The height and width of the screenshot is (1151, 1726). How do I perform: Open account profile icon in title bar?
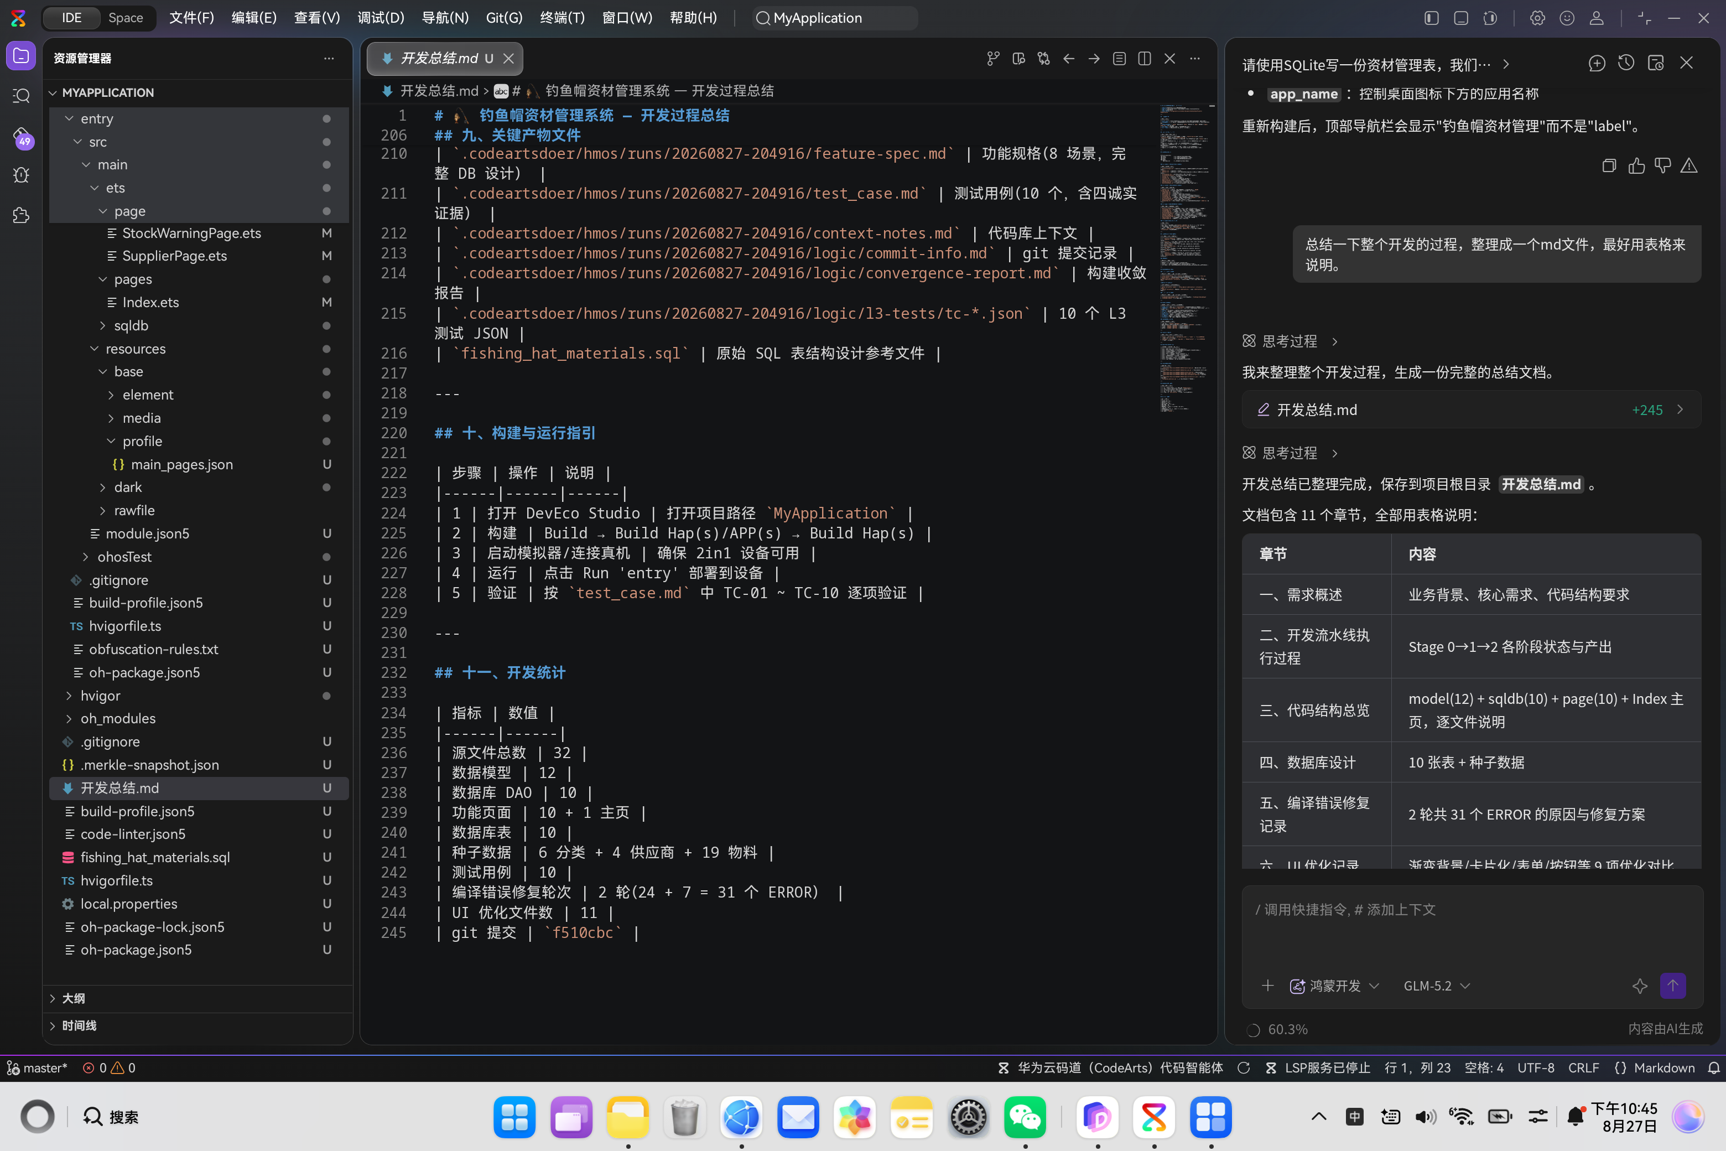(x=1596, y=18)
